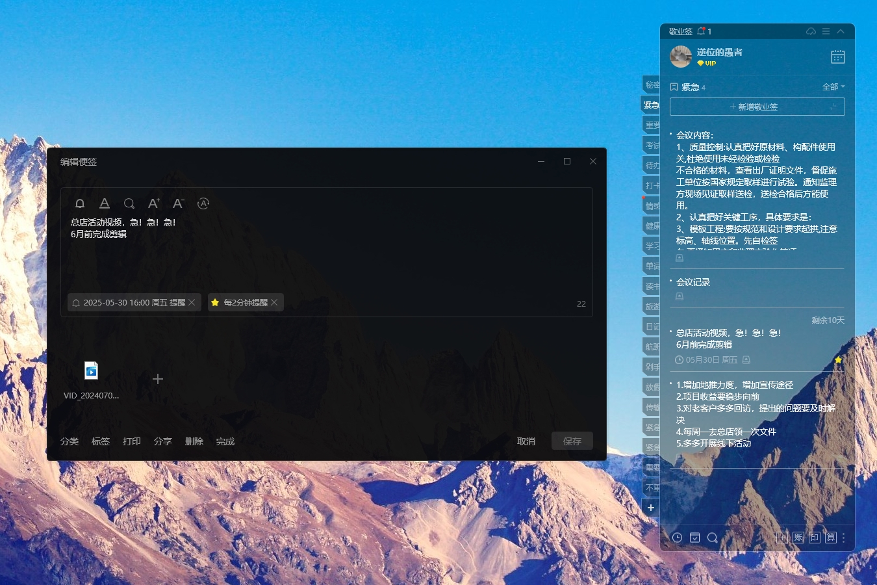Increase font size with A+ icon
The height and width of the screenshot is (585, 877).
(x=154, y=203)
